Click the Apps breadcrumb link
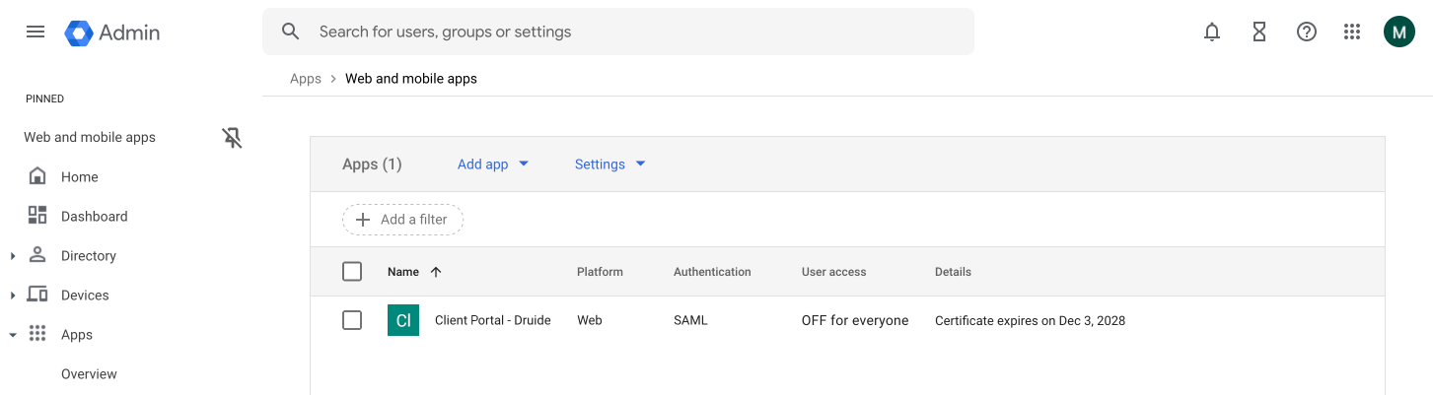The height and width of the screenshot is (395, 1433). 306,79
